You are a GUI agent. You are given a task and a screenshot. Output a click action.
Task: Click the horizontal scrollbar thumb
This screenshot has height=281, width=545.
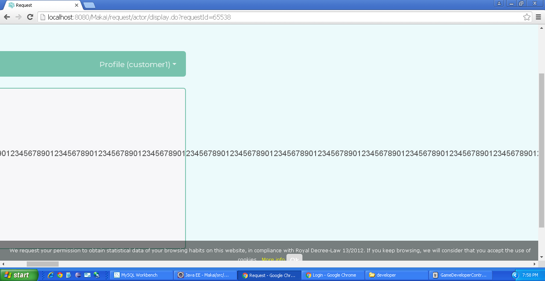pos(43,264)
